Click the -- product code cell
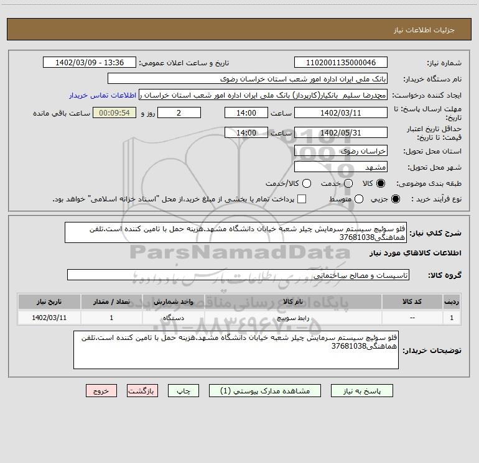Viewport: 479px width, 463px height. click(x=412, y=318)
